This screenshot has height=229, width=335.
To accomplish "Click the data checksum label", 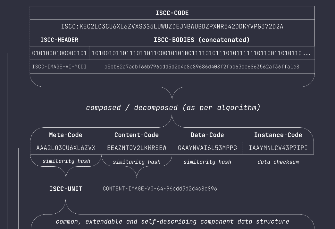I will (x=278, y=162).
